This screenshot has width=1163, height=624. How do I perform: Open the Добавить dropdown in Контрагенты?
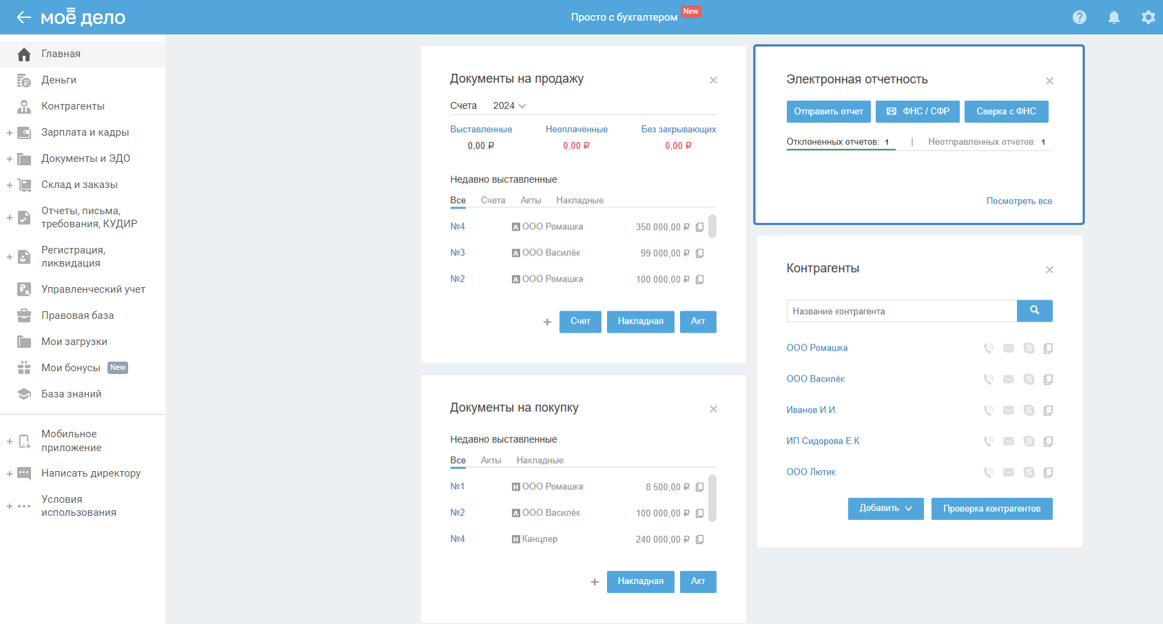[x=885, y=508]
